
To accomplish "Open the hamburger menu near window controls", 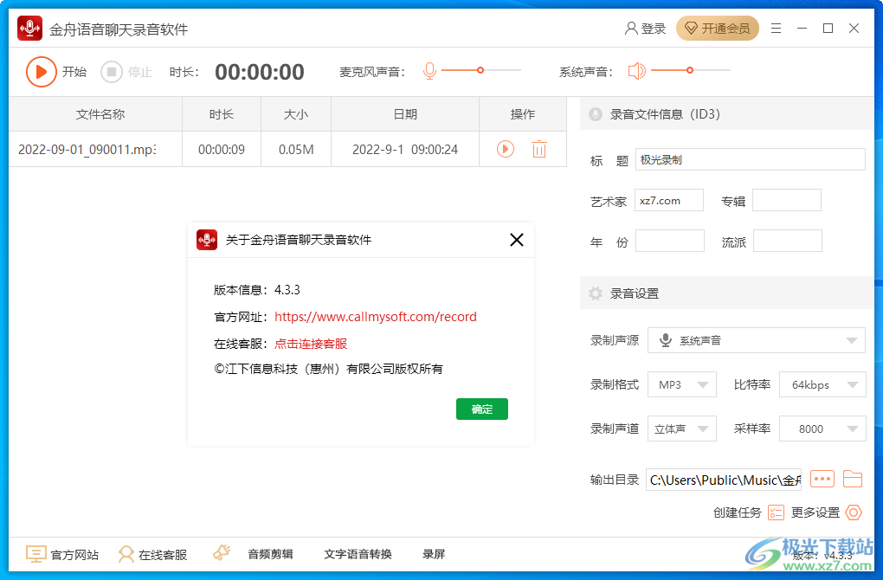I will point(777,28).
